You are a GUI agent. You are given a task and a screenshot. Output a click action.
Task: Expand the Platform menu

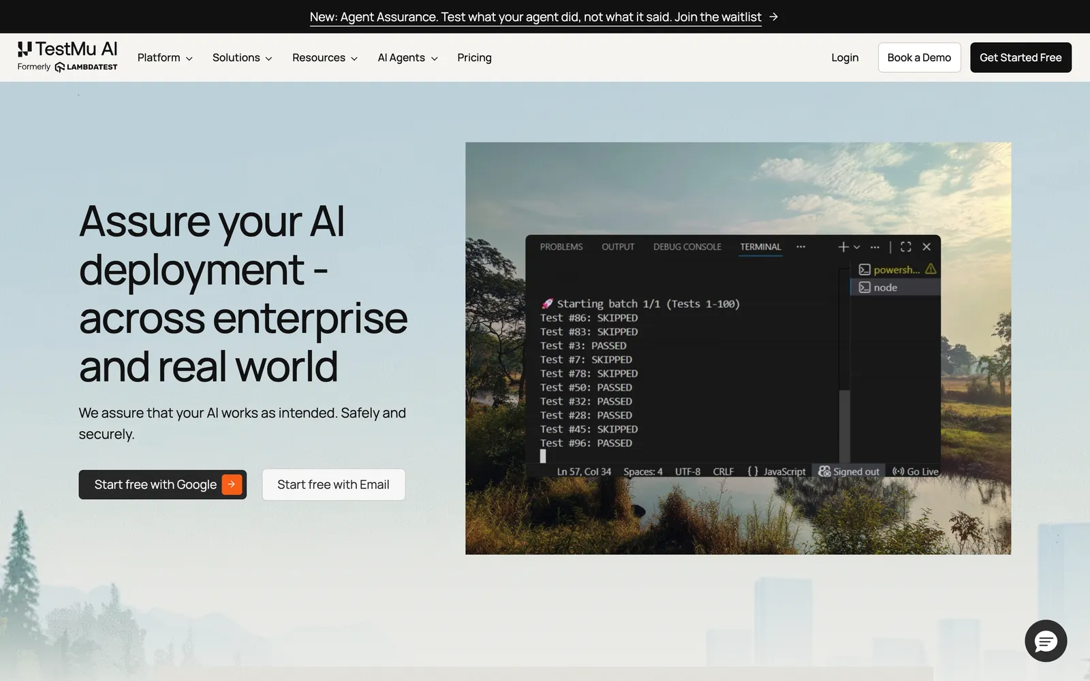[x=165, y=58]
